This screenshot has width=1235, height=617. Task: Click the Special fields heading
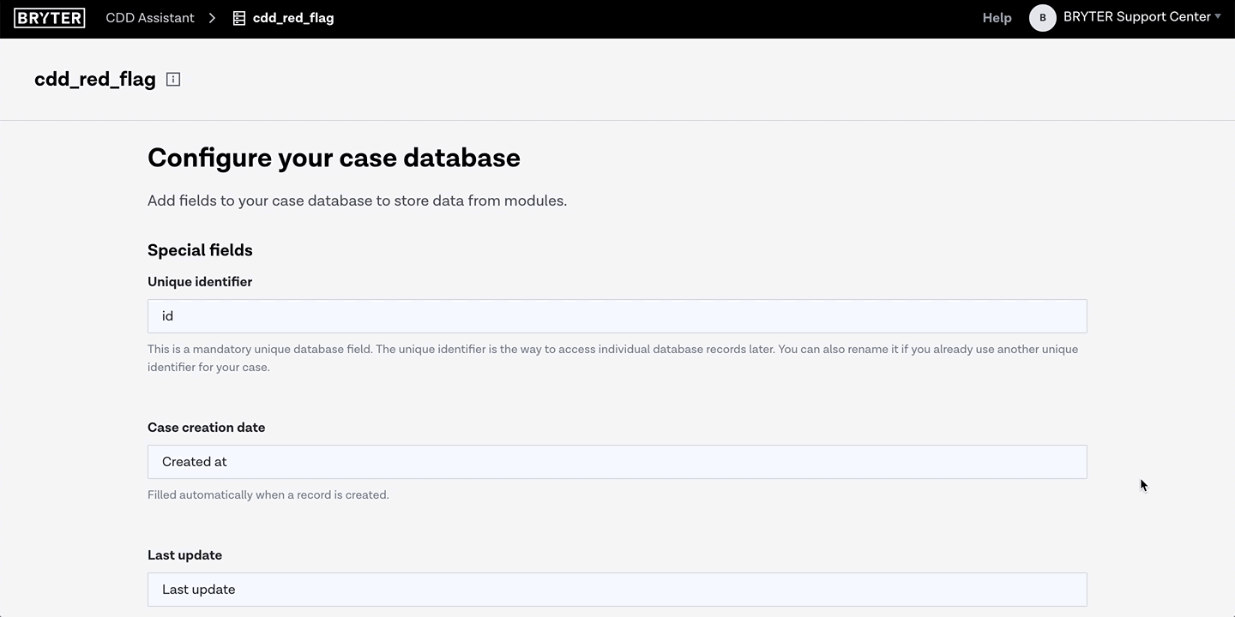(x=200, y=250)
